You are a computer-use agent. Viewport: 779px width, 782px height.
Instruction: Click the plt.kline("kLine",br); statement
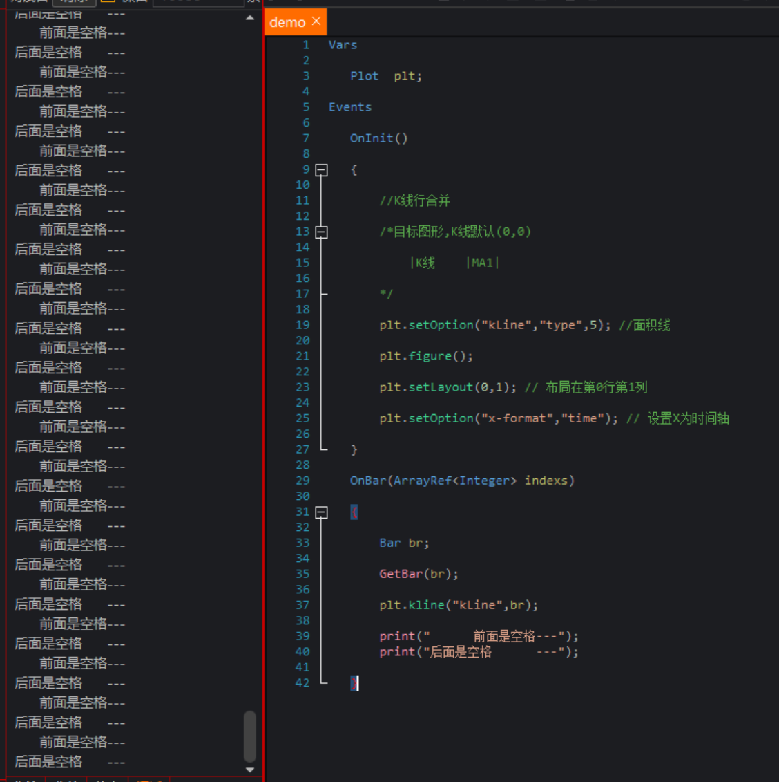pos(459,606)
